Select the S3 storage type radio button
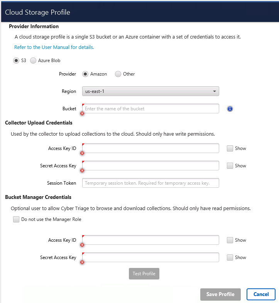The height and width of the screenshot is (303, 279). coord(16,61)
